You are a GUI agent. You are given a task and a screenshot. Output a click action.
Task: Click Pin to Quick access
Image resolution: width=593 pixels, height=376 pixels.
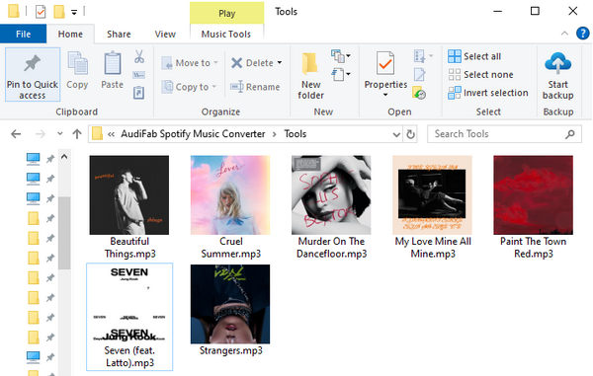pyautogui.click(x=33, y=75)
